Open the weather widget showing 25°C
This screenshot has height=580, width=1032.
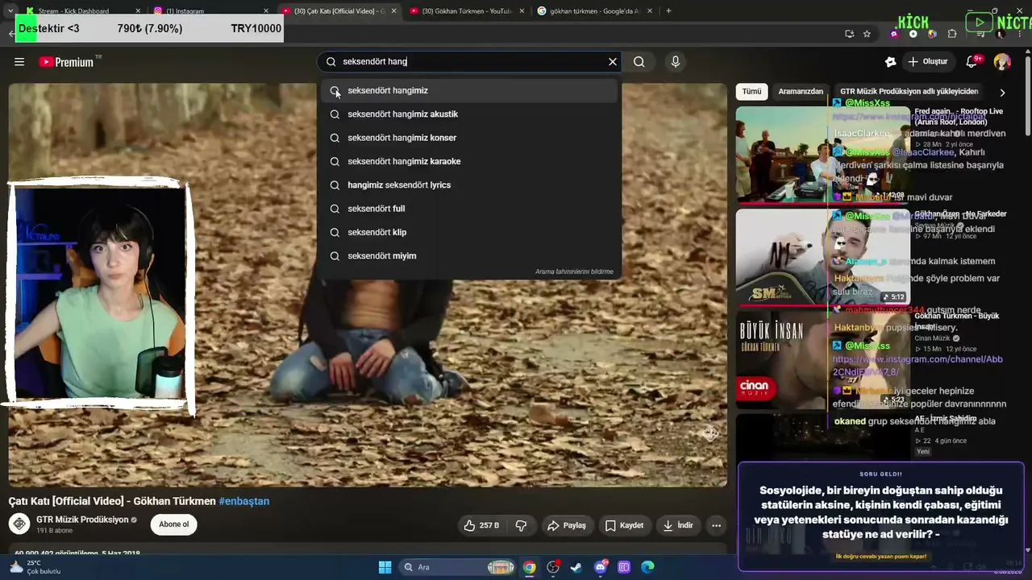[35, 567]
